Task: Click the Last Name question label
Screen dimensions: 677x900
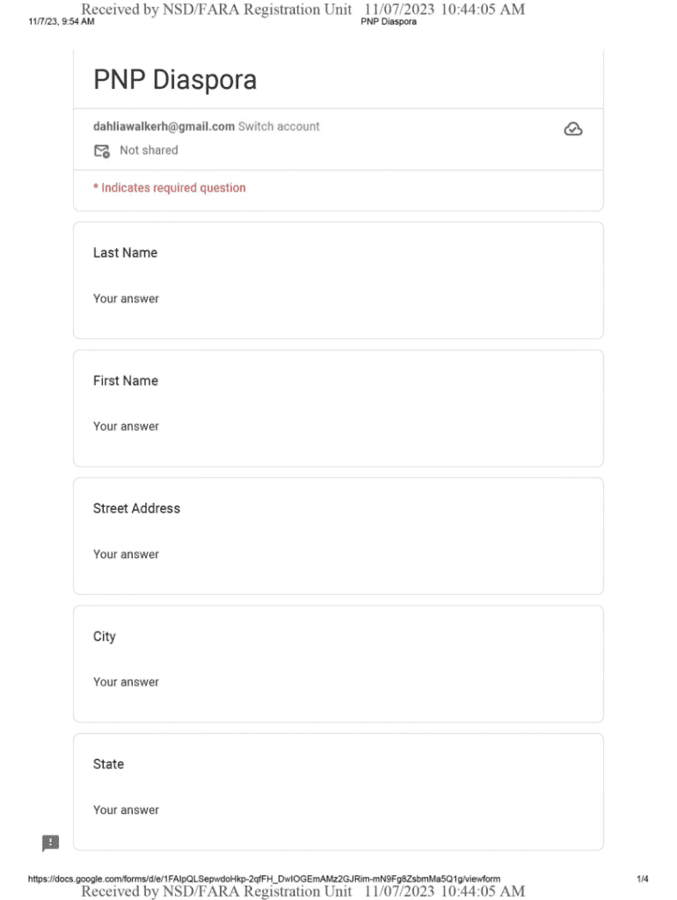Action: coord(126,253)
